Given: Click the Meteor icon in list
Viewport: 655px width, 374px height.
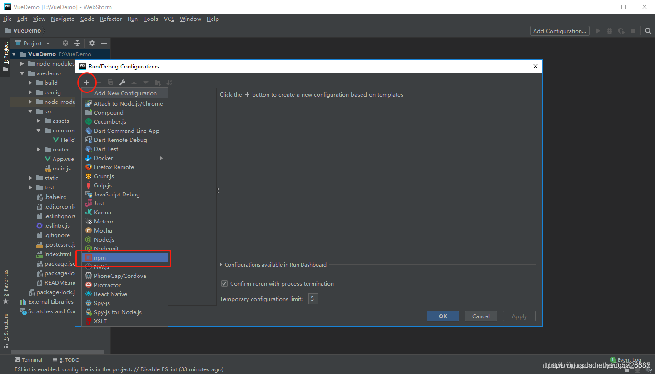Looking at the screenshot, I should coord(89,221).
